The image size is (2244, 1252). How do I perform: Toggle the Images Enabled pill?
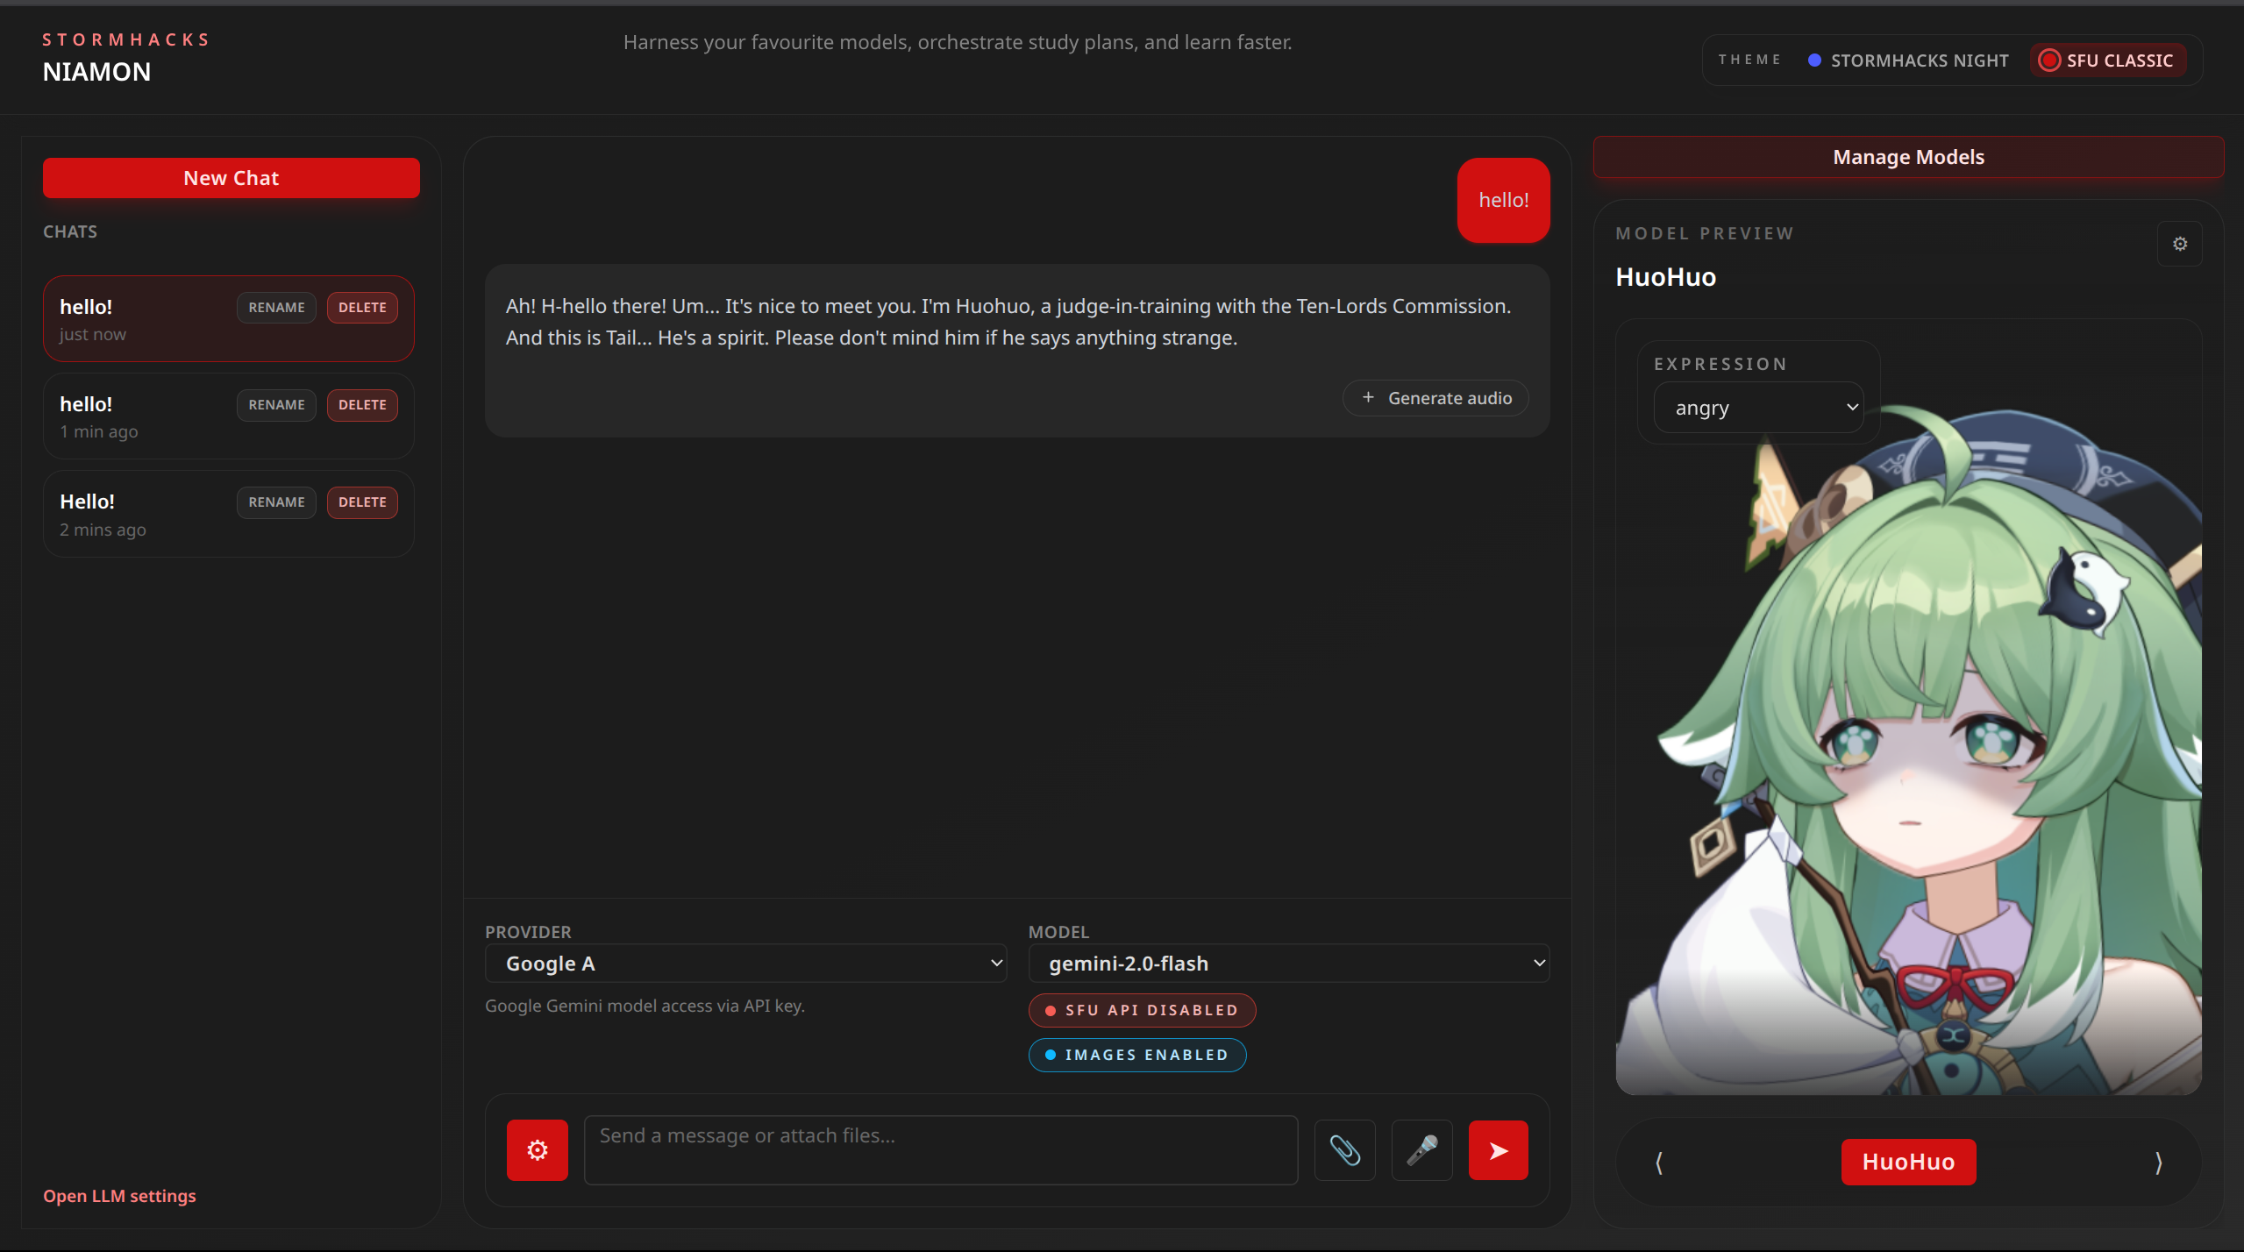pos(1136,1055)
